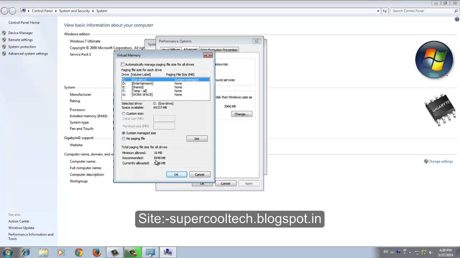Click the Windows logo image
The height and width of the screenshot is (258, 460).
point(434,60)
